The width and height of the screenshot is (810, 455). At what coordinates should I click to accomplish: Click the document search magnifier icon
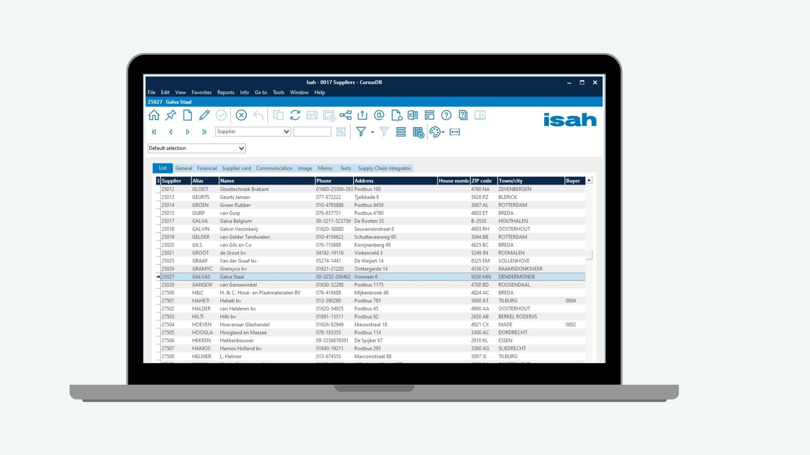pos(397,115)
